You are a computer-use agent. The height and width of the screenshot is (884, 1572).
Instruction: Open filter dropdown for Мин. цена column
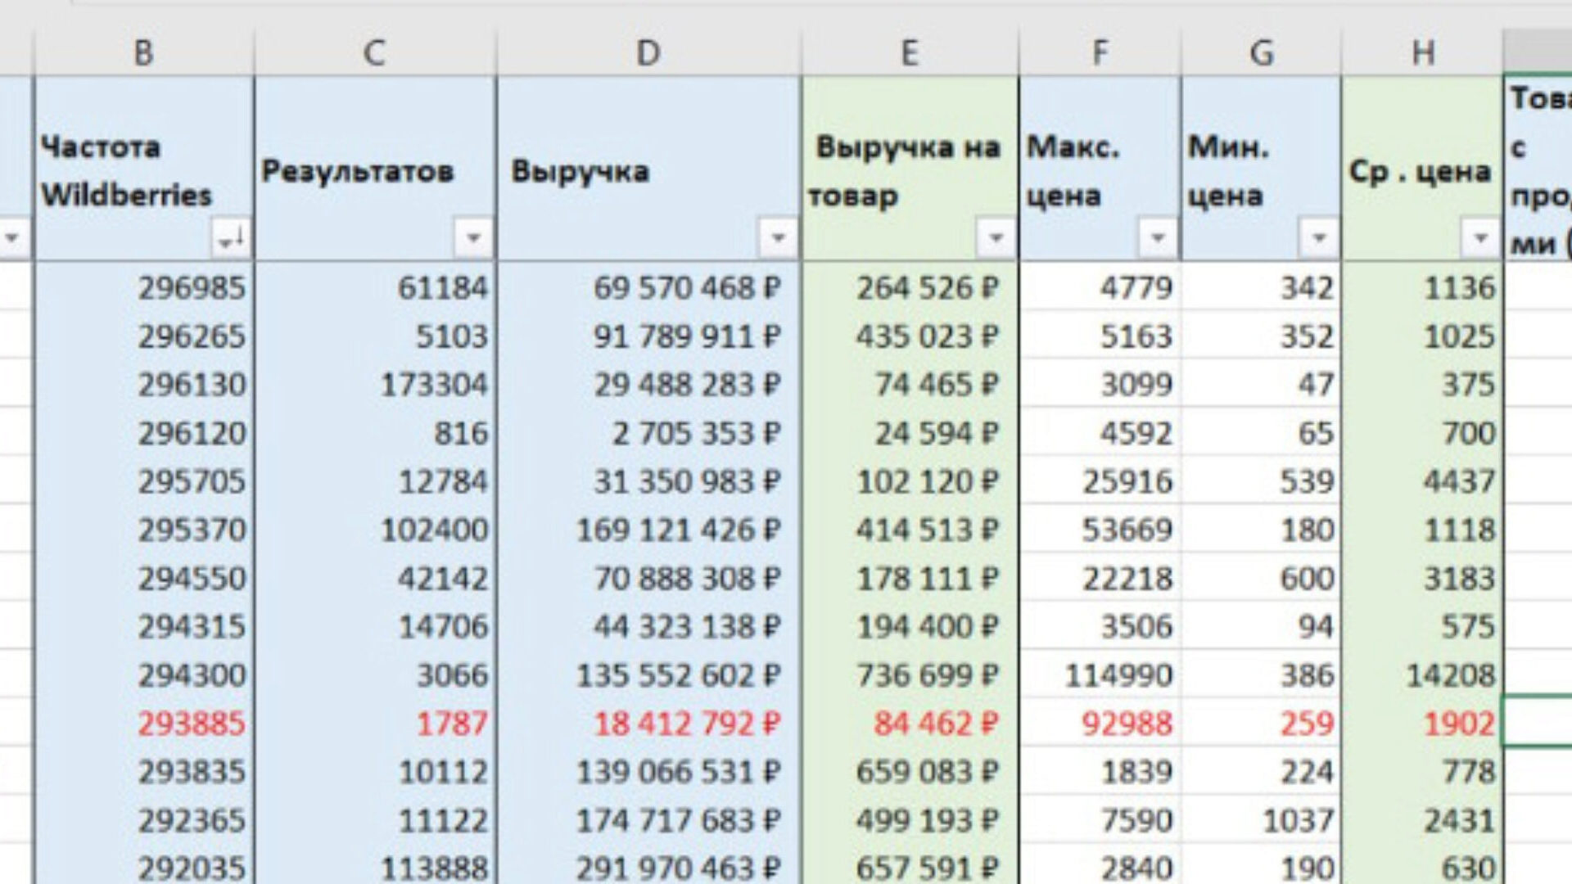point(1318,238)
